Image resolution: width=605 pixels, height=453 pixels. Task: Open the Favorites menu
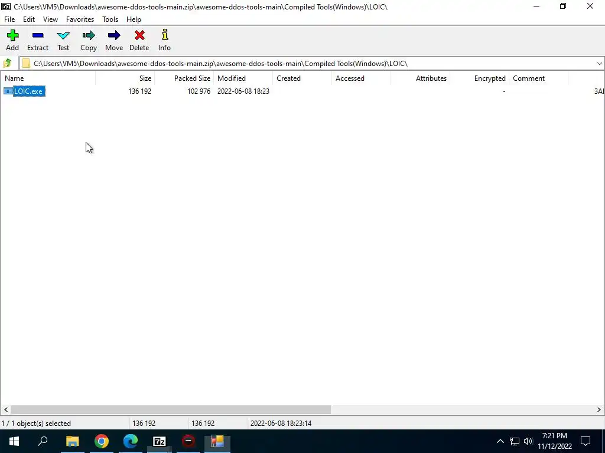pos(80,19)
